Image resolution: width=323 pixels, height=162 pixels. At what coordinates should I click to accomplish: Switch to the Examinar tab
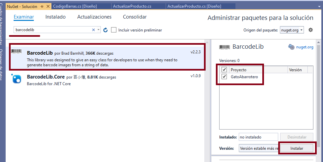(24, 17)
